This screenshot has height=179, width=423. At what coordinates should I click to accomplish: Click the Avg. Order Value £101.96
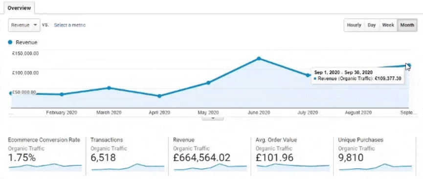tap(274, 157)
